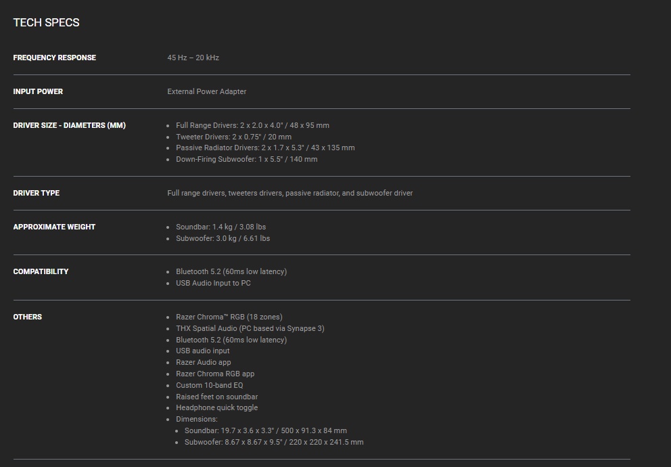Click the APPROXIMATE WEIGHT label
Image resolution: width=671 pixels, height=467 pixels.
pos(54,227)
